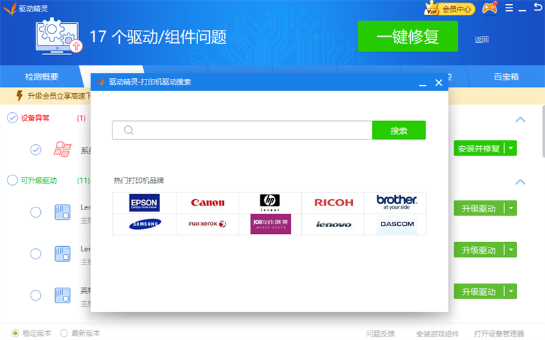Click the return arrow icon in title bar
The width and height of the screenshot is (545, 340).
click(538, 7)
